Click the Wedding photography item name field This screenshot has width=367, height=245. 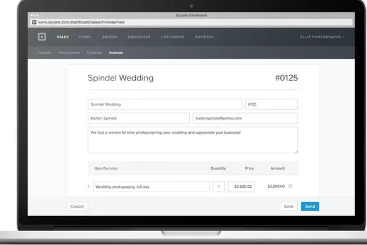click(x=151, y=187)
